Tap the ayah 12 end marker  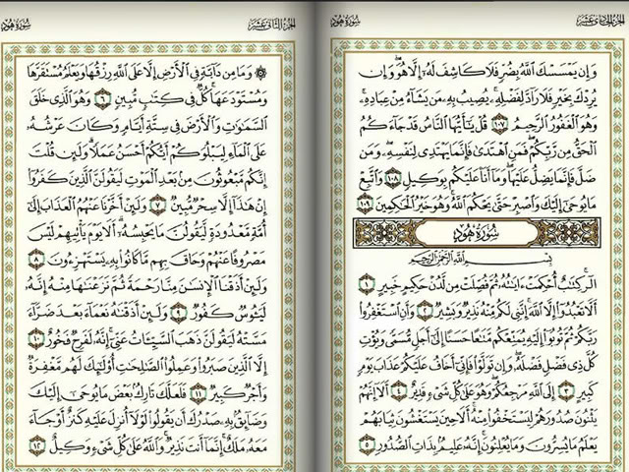[x=37, y=445]
